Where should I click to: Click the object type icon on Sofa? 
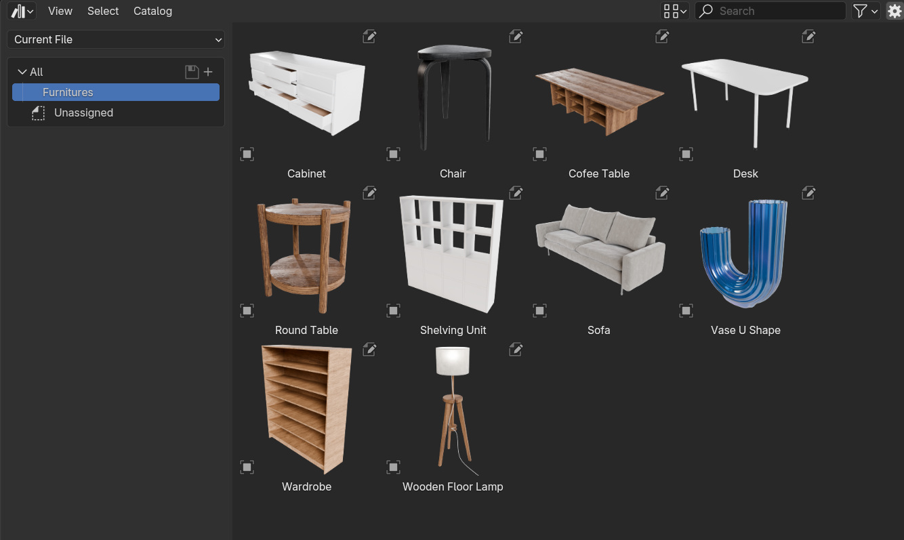pyautogui.click(x=539, y=311)
